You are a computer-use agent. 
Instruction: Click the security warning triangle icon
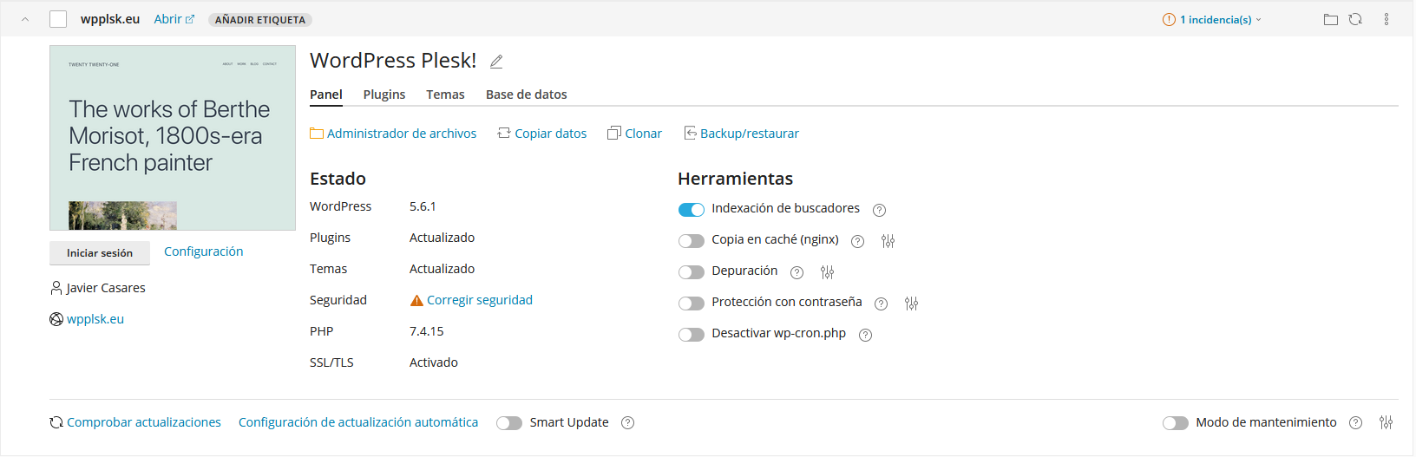pyautogui.click(x=416, y=300)
